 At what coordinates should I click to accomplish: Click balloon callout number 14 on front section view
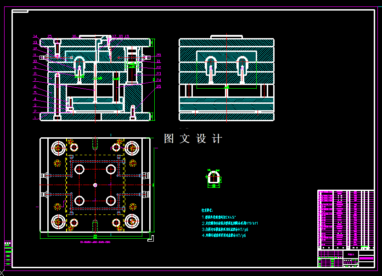tap(34, 35)
